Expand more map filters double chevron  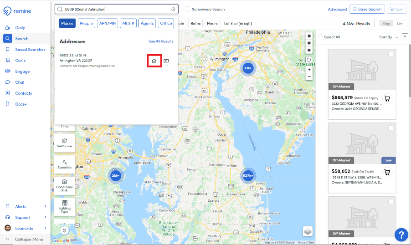click(x=65, y=230)
